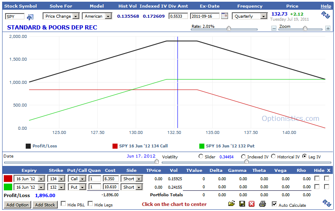Click the green color swatch for Put leg
This screenshot has height=211, width=335.
click(8, 187)
